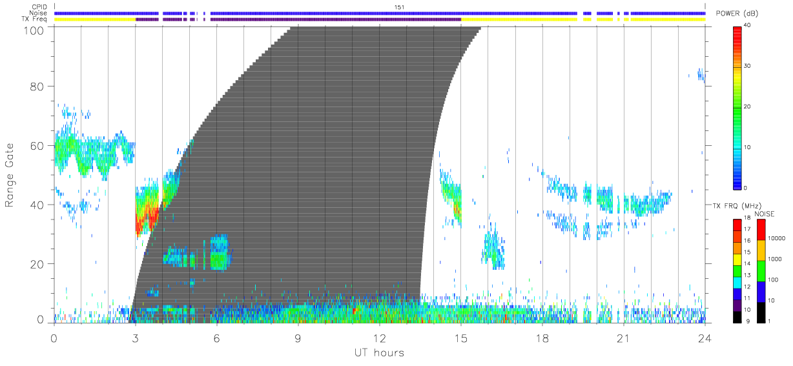The height and width of the screenshot is (366, 793).
Task: Click the power legend value 30
Action: point(747,66)
